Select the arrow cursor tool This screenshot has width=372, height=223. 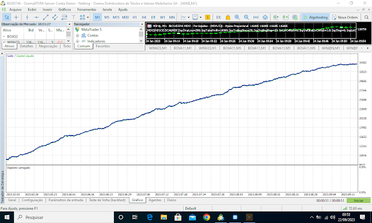(7, 17)
